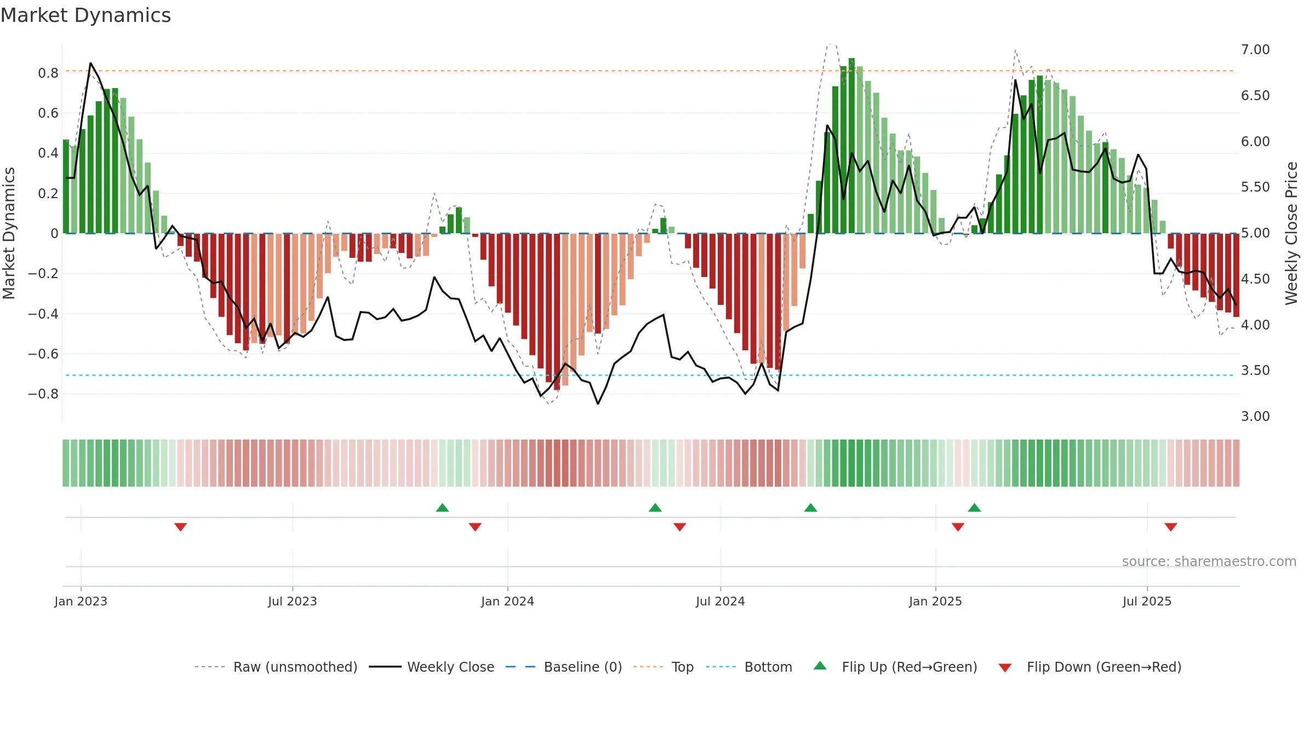1315x739 pixels.
Task: Click the Market Dynamics chart title
Action: tap(85, 15)
